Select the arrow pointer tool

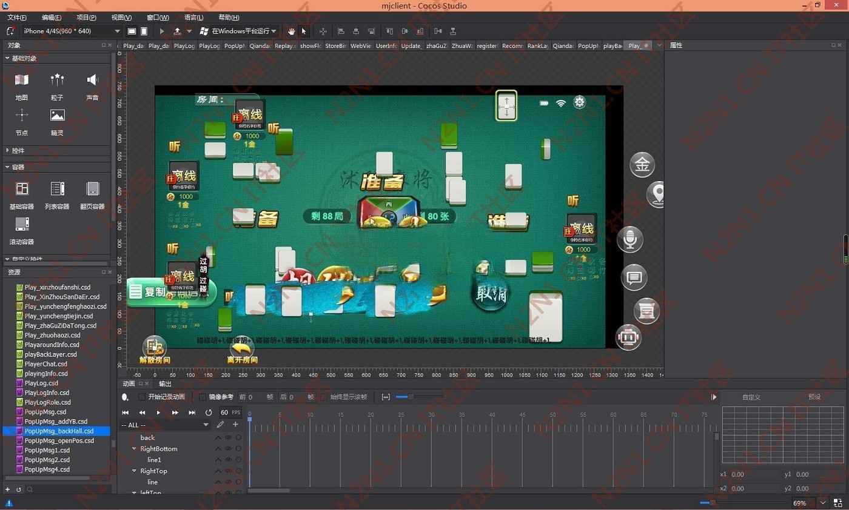point(304,31)
